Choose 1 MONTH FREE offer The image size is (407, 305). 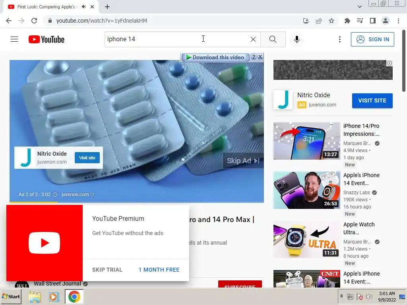pos(159,270)
